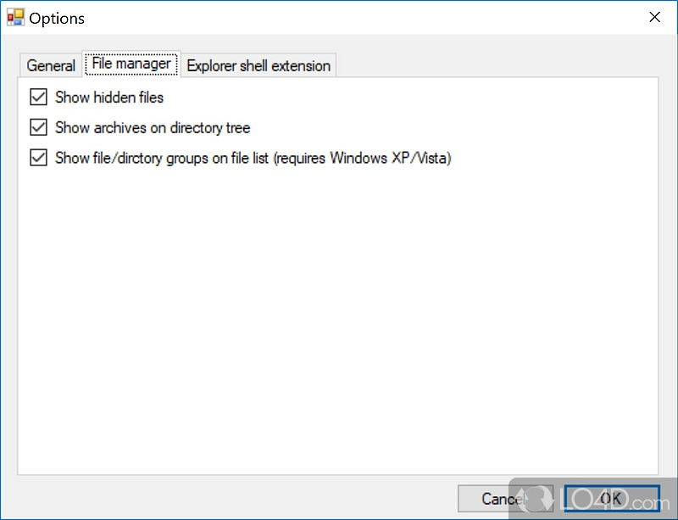Disable the file/dirctory groups checkbox
Viewport: 678px width, 520px height.
[38, 158]
